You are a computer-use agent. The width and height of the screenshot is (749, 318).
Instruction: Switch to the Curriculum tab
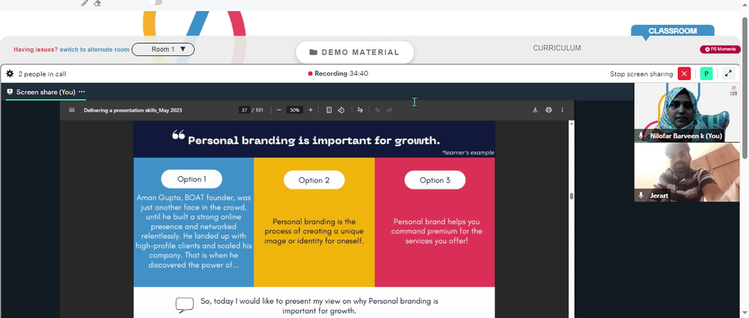[557, 48]
